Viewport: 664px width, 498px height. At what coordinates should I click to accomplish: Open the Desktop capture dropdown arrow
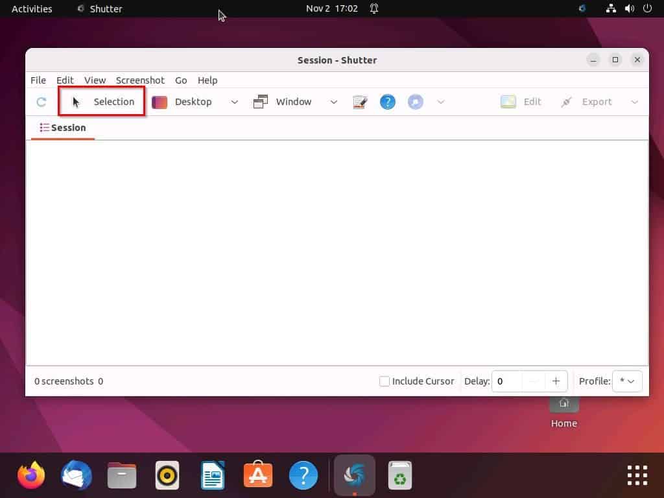click(234, 102)
